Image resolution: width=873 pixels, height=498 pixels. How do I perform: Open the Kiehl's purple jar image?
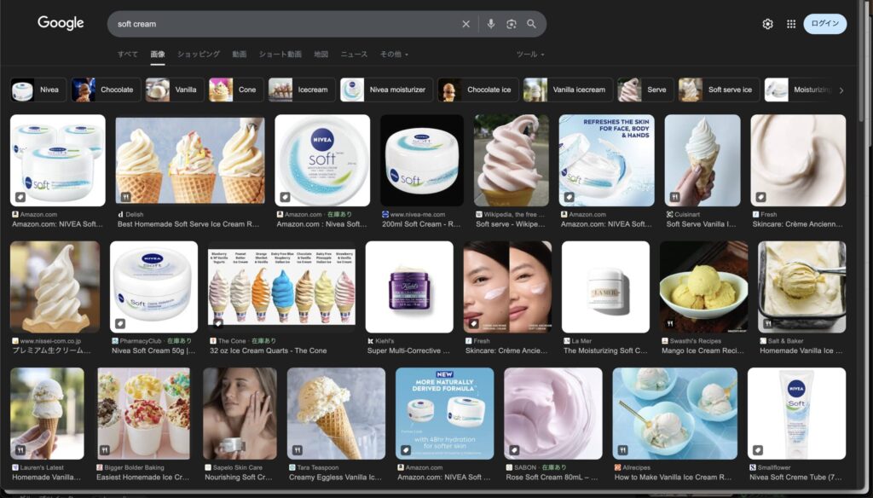click(409, 287)
